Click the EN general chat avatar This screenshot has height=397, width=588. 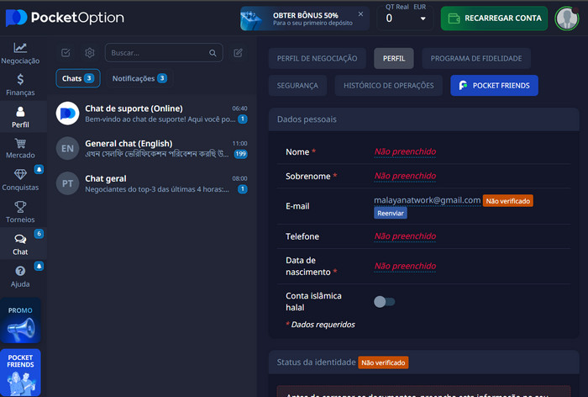(x=67, y=148)
